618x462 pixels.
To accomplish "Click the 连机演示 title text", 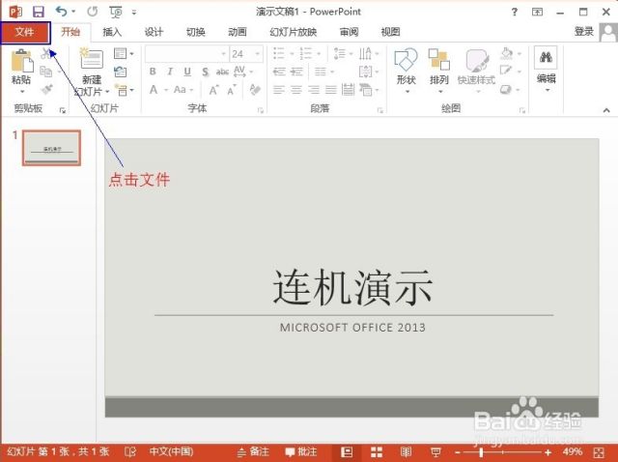I will [352, 287].
